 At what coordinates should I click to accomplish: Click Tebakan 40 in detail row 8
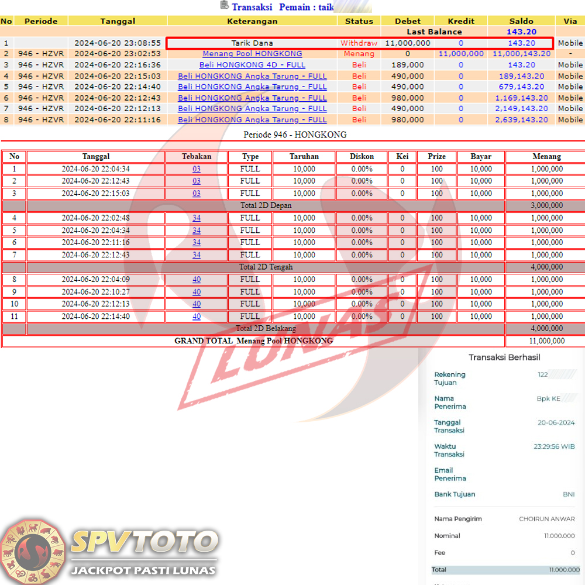pos(197,280)
